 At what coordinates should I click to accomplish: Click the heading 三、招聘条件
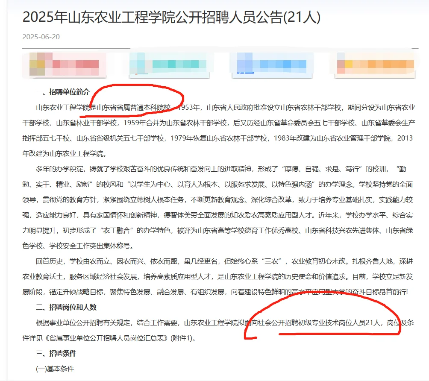pos(56,353)
